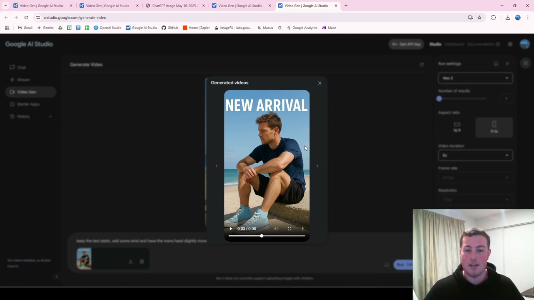Open Chrome downloads
Image resolution: width=534 pixels, height=300 pixels.
coord(508,17)
